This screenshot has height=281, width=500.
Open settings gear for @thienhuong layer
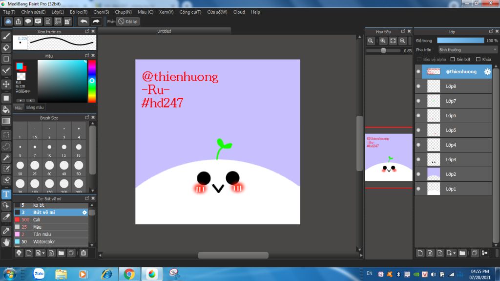[x=487, y=71]
